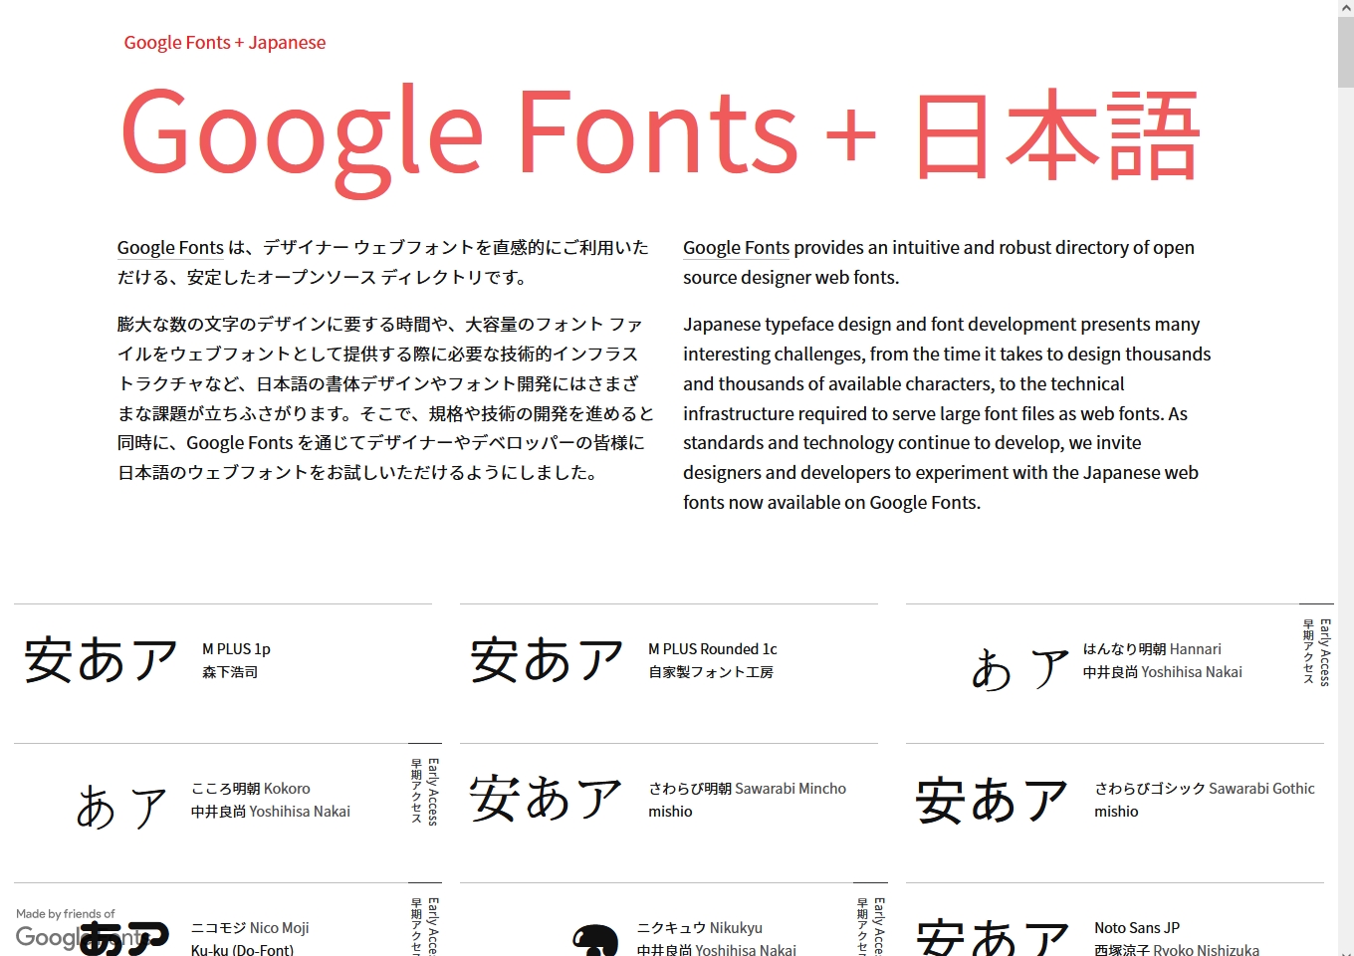Click author mishio under Sawarabi Gothic
The image size is (1354, 956).
[x=1116, y=812]
